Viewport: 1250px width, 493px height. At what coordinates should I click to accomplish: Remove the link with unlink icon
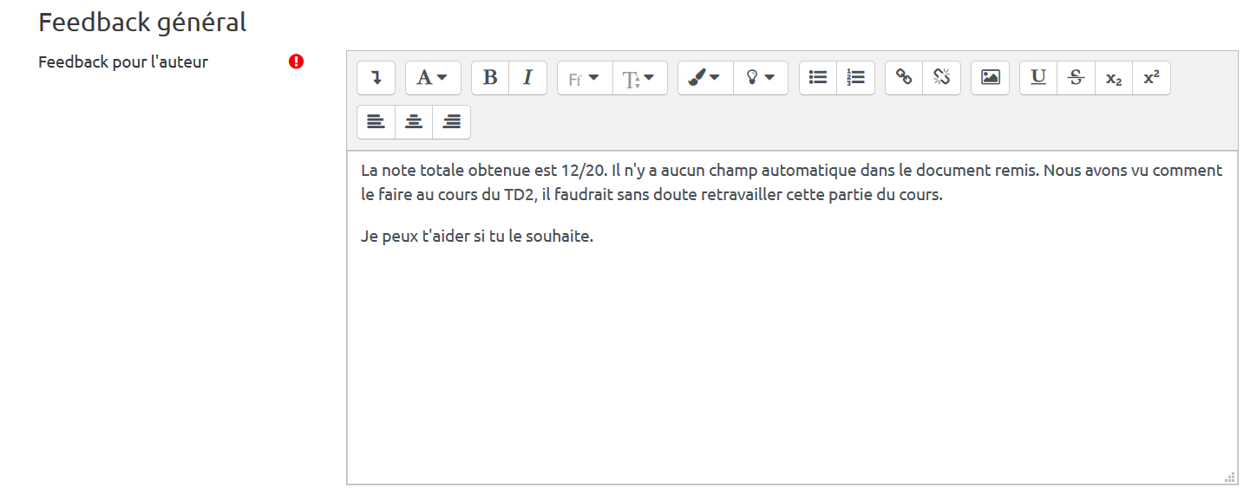[x=941, y=78]
